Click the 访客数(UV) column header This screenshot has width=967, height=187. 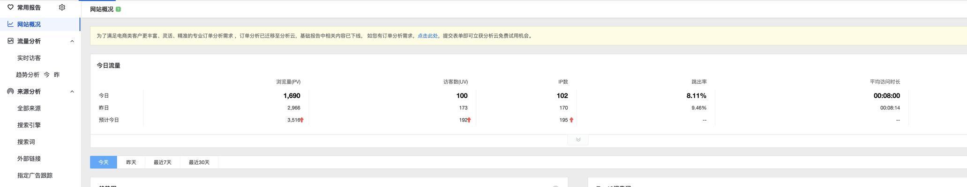click(x=456, y=82)
